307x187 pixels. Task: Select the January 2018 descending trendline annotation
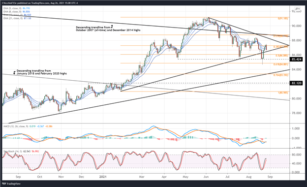(40, 72)
